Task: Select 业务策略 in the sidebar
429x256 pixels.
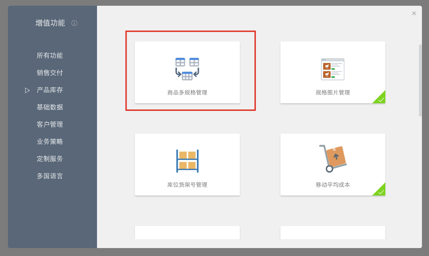Action: pos(50,142)
